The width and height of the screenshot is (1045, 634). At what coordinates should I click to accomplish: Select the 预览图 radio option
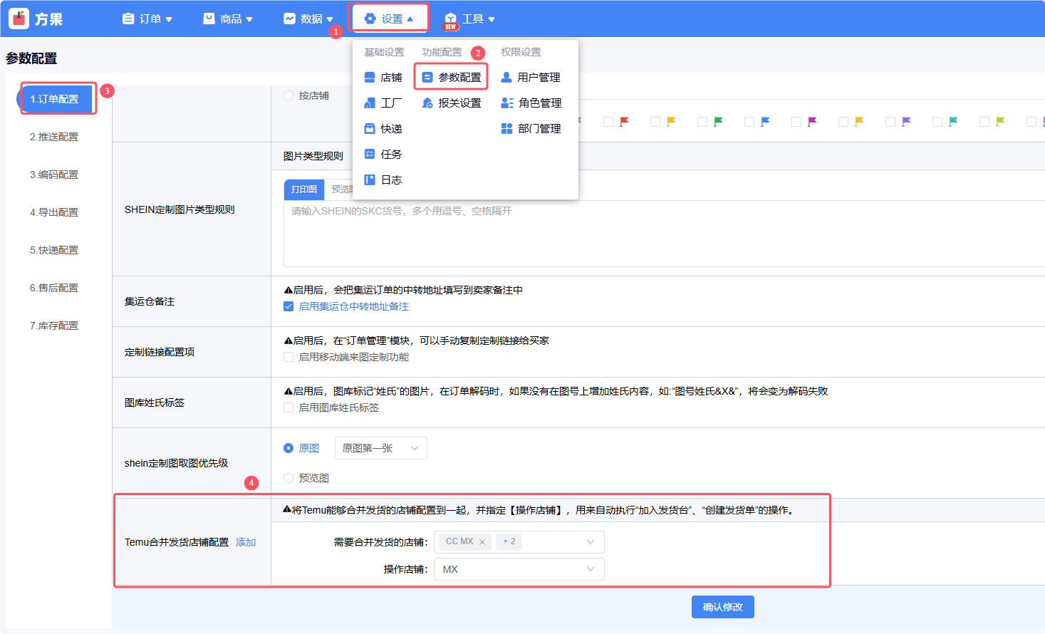pos(288,478)
